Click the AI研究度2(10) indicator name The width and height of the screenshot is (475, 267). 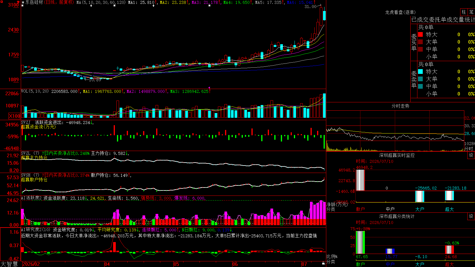(36, 230)
